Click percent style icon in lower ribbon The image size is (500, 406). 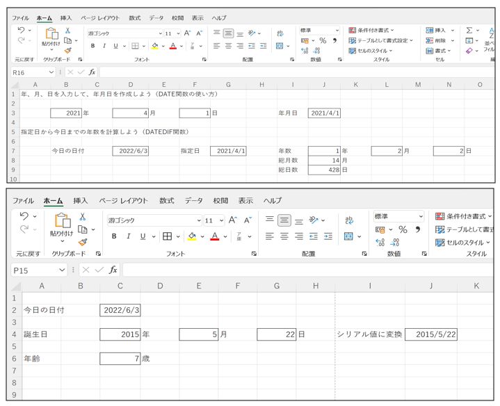pyautogui.click(x=403, y=229)
